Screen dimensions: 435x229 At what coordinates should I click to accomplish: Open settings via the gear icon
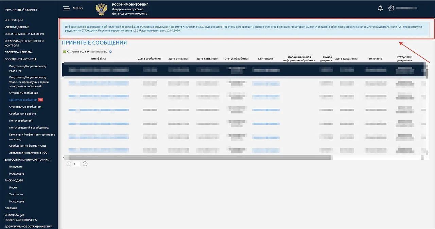391,8
